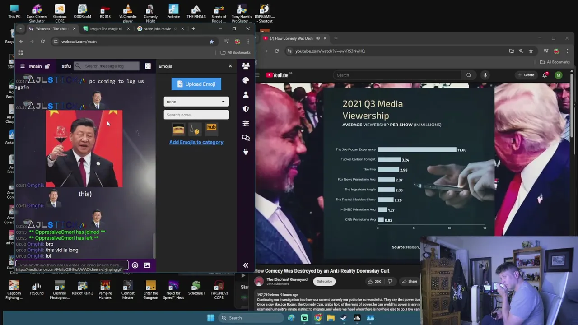Viewport: 578px width, 325px height.
Task: Click the 'stfu' label in chat header
Action: tap(66, 66)
